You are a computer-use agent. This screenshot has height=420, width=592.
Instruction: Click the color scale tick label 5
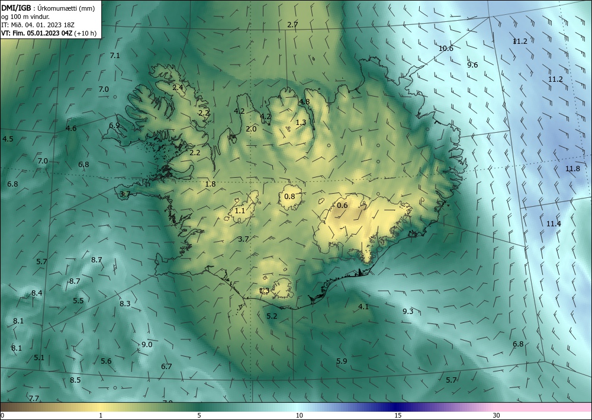coord(199,416)
